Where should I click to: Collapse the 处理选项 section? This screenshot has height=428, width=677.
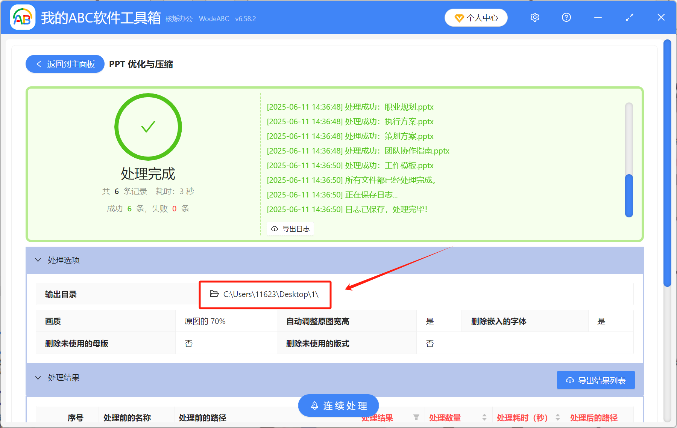[37, 260]
